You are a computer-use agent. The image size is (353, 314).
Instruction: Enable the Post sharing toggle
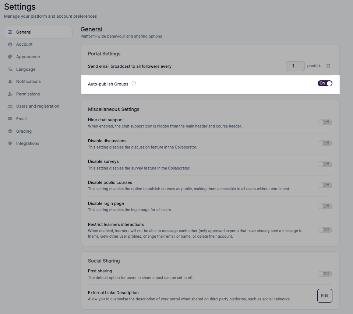coord(325,274)
